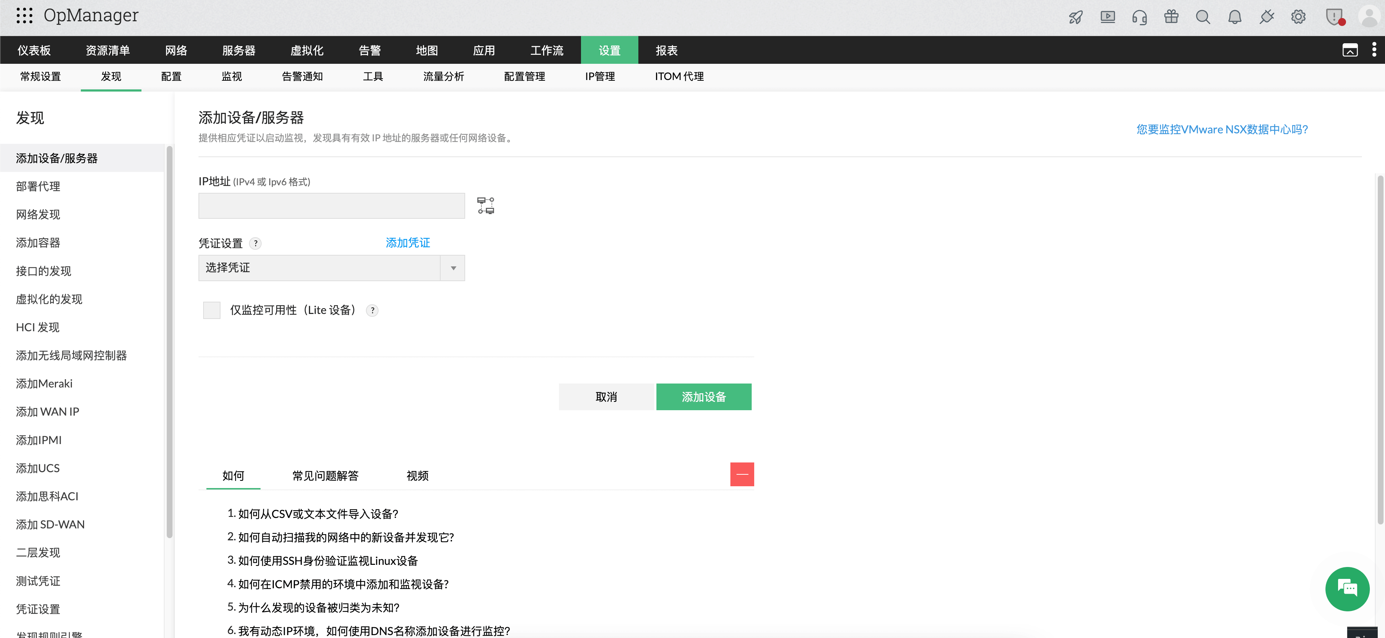Open the 服务器 menu

[x=239, y=50]
